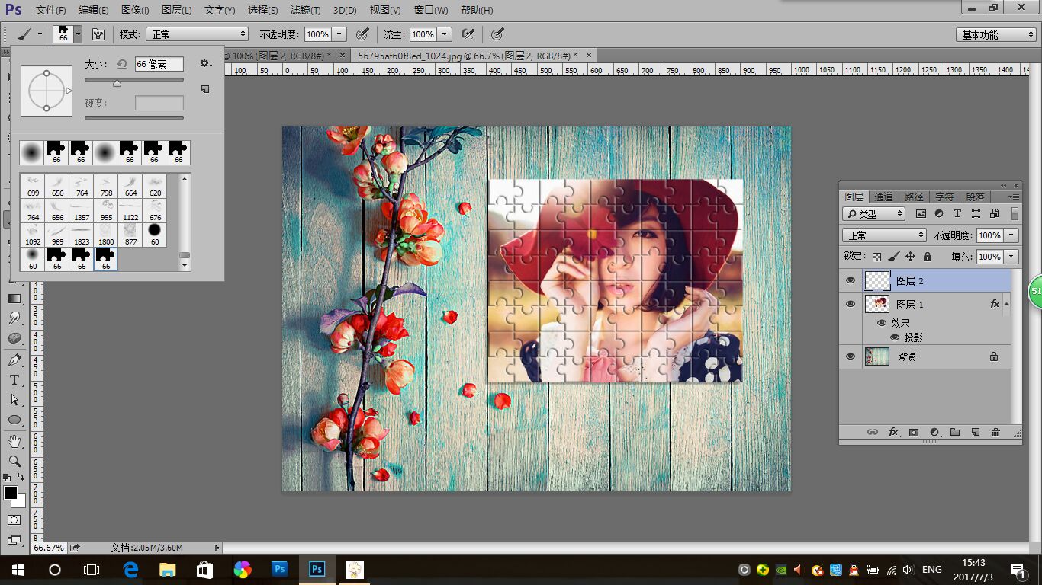Viewport: 1042px width, 585px height.
Task: Add a layer mask
Action: coord(914,432)
